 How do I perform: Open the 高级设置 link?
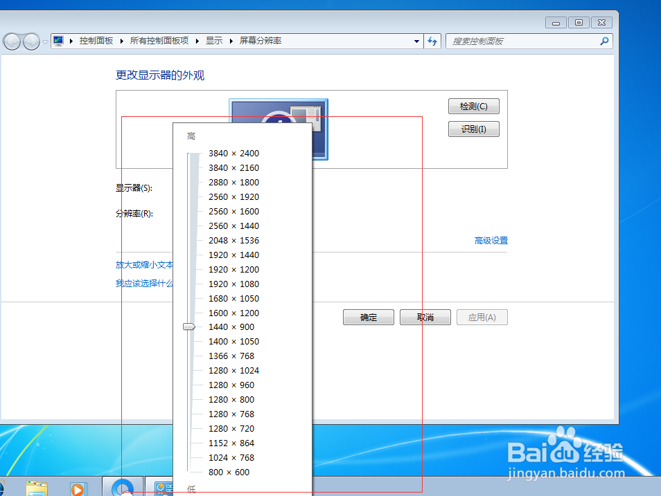pos(491,241)
